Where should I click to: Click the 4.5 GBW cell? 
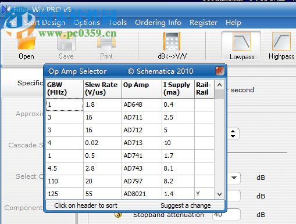point(65,168)
